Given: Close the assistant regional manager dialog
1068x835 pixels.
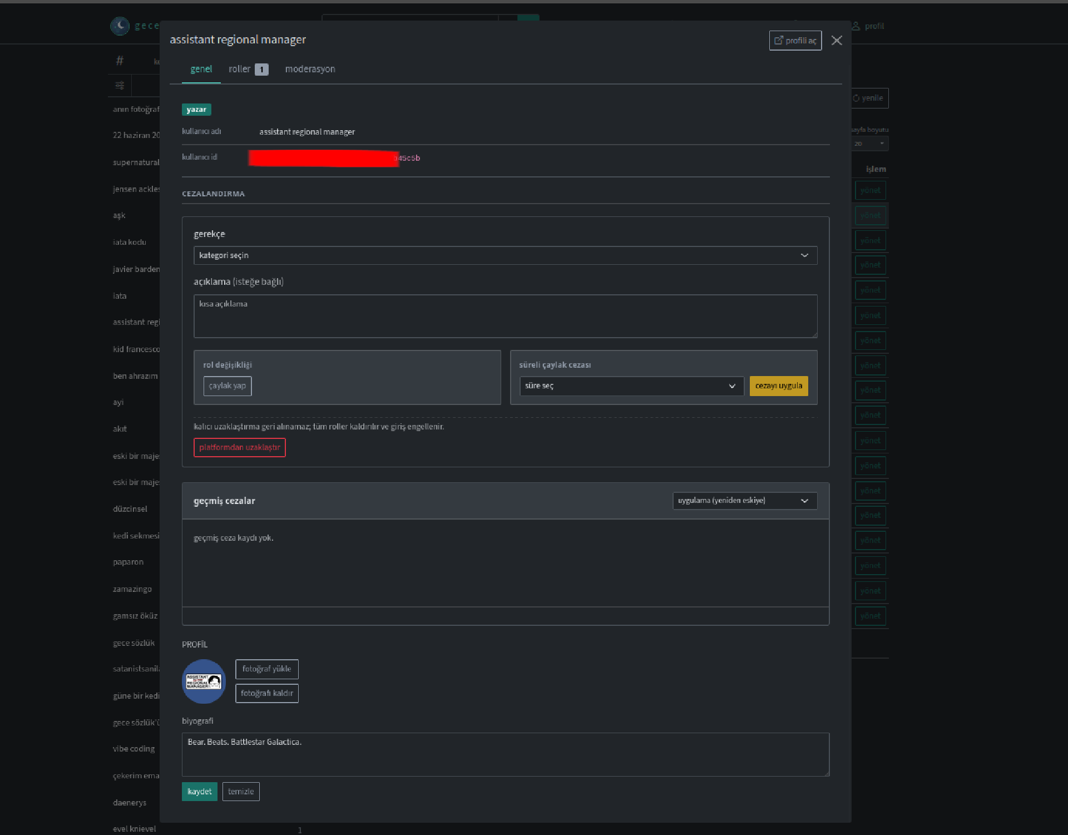Looking at the screenshot, I should coord(837,41).
